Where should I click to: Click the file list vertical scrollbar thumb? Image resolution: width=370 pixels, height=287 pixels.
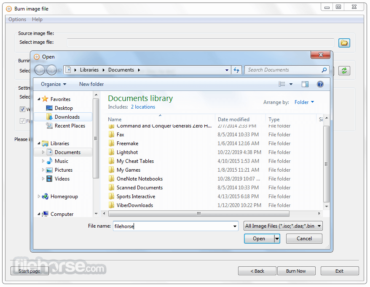pos(326,164)
